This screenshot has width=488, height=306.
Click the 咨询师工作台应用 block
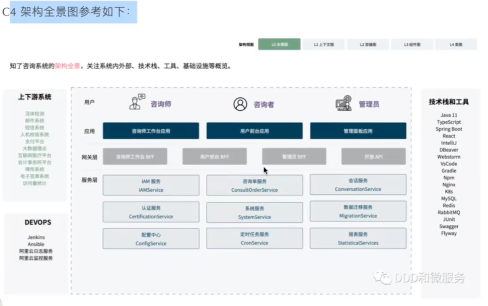click(x=151, y=131)
